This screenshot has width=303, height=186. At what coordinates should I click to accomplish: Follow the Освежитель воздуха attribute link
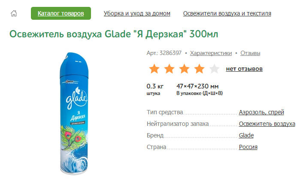267,124
